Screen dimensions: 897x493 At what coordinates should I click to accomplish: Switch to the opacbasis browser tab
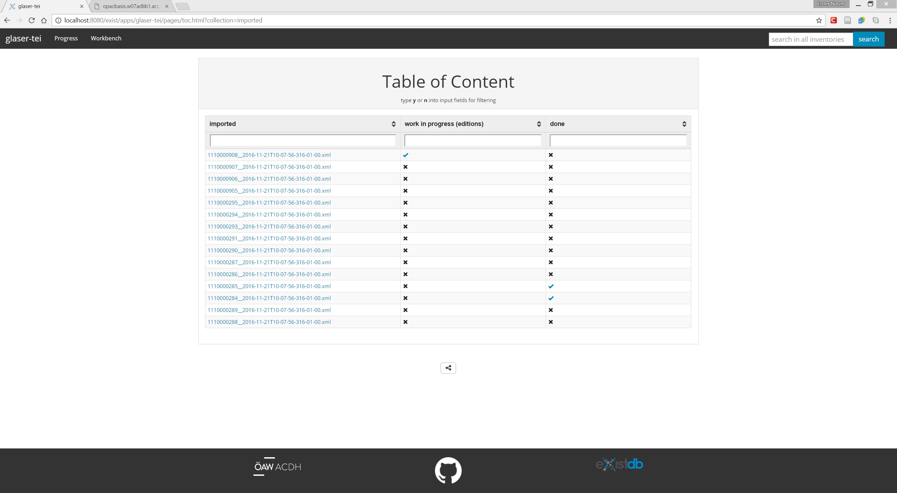click(131, 6)
